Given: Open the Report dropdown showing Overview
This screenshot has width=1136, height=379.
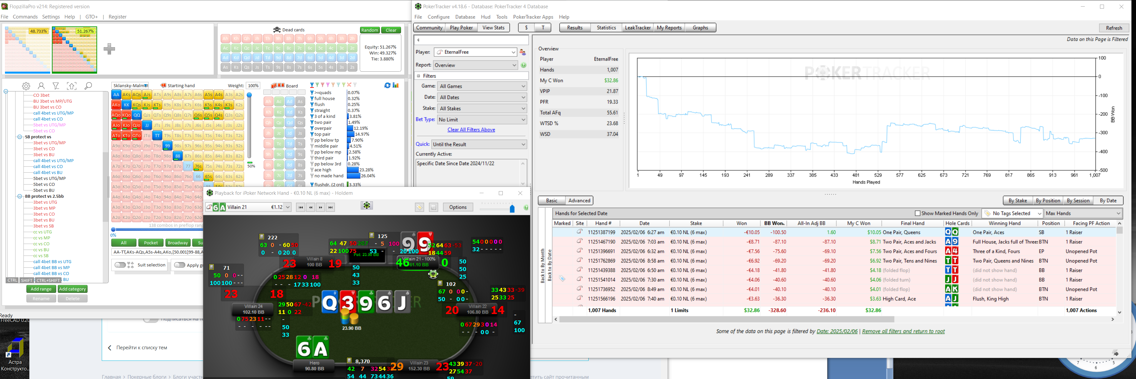Looking at the screenshot, I should point(475,65).
